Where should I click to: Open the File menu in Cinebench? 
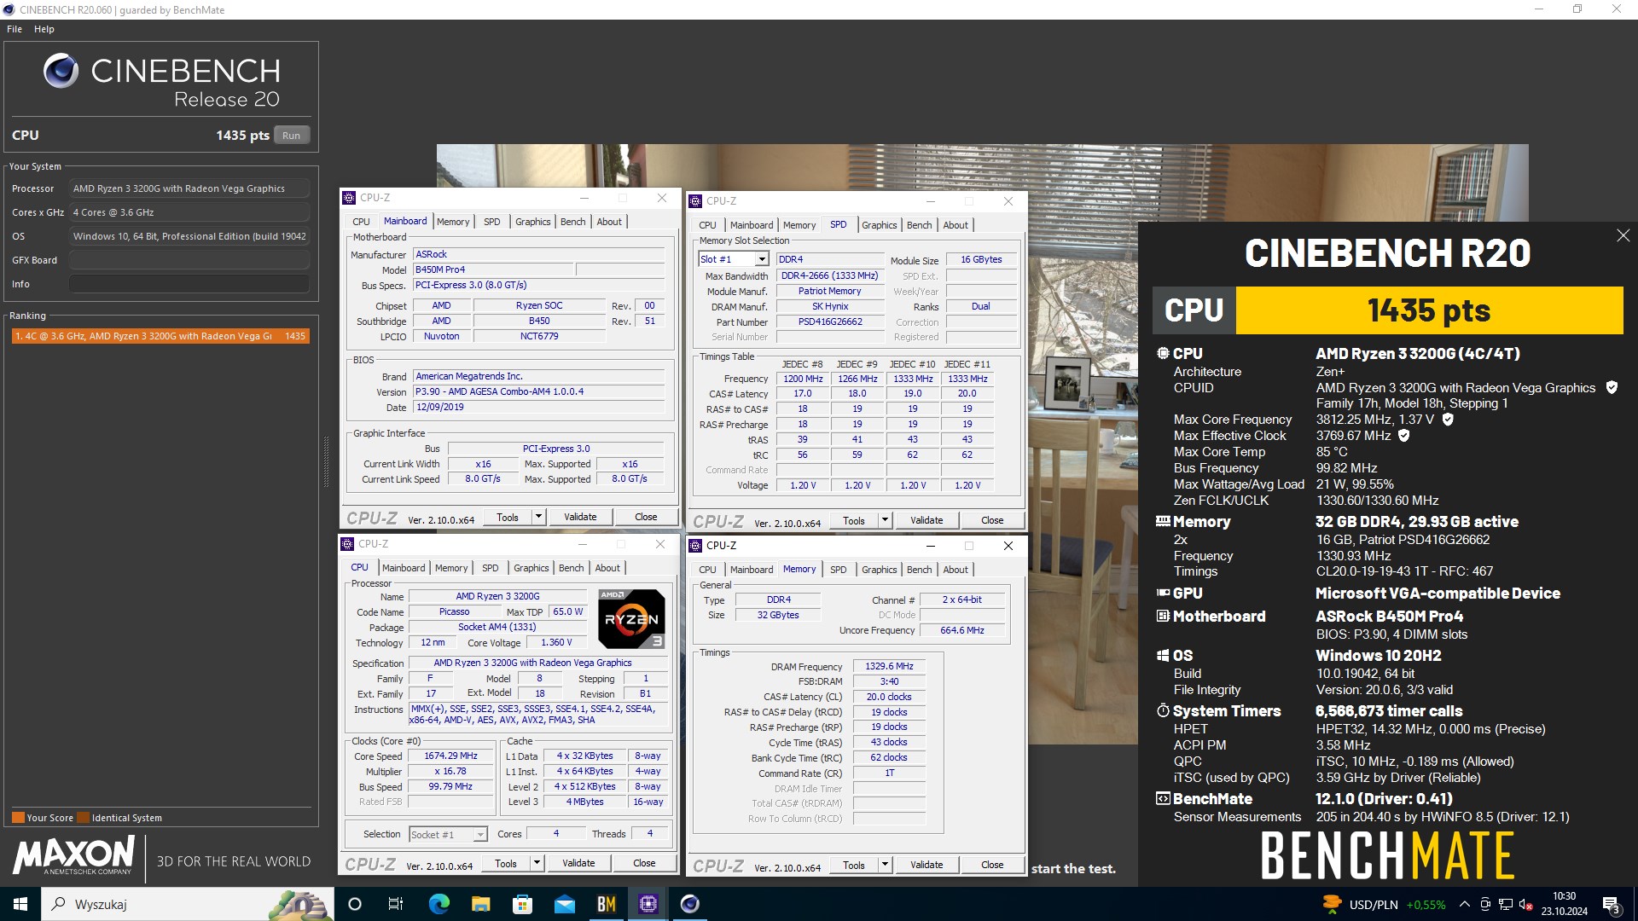pyautogui.click(x=15, y=29)
